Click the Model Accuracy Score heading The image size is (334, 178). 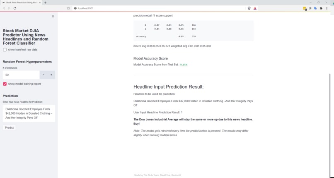pyautogui.click(x=150, y=58)
